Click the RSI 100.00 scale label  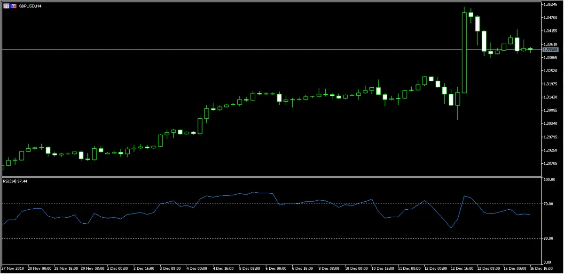pyautogui.click(x=549, y=180)
